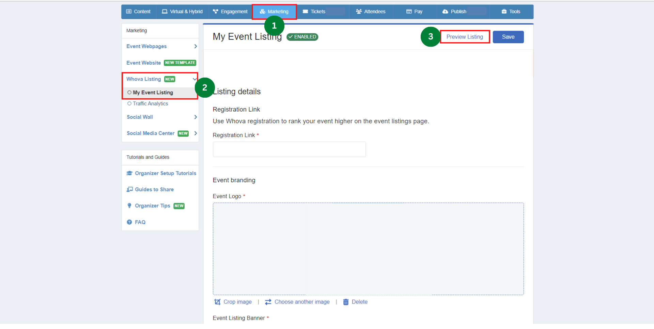This screenshot has height=329, width=654.
Task: Delete the event logo image
Action: (359, 302)
